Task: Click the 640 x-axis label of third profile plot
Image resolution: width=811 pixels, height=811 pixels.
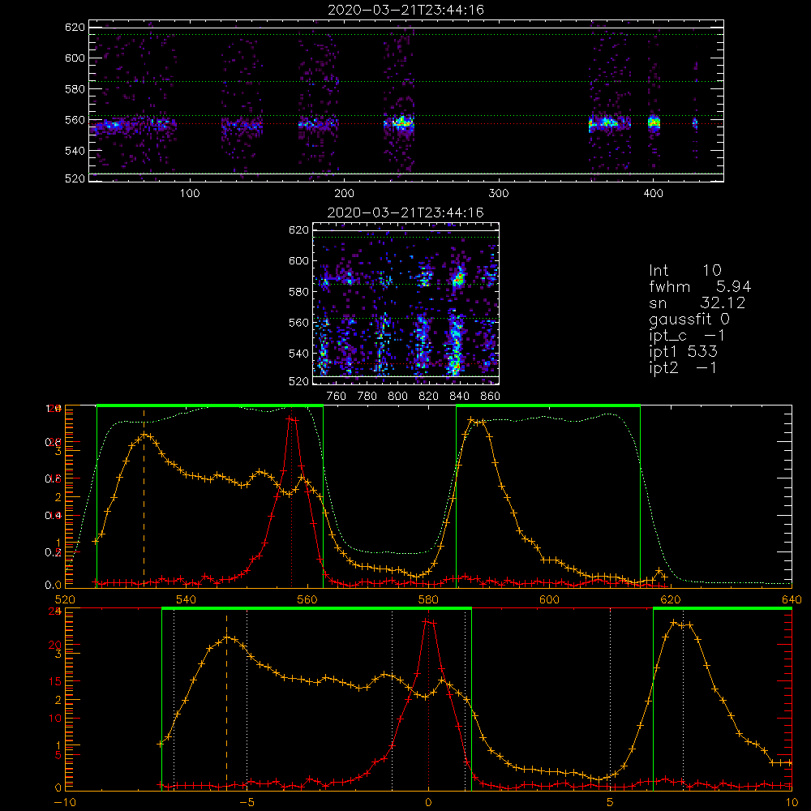Action: pyautogui.click(x=792, y=599)
